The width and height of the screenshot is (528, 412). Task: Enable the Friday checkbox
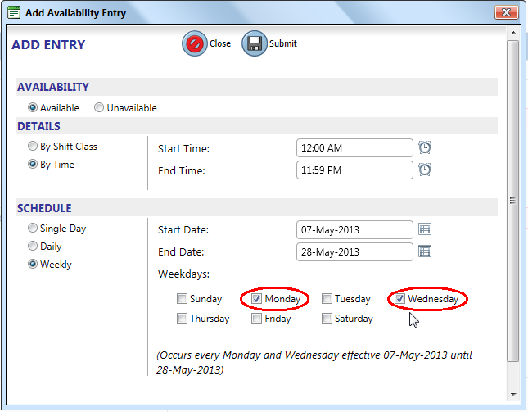click(257, 319)
